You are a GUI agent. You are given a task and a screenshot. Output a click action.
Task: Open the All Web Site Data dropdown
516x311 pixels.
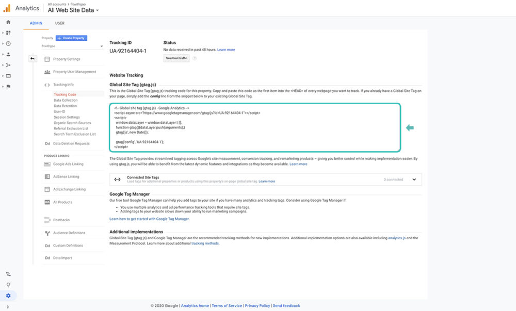click(73, 10)
